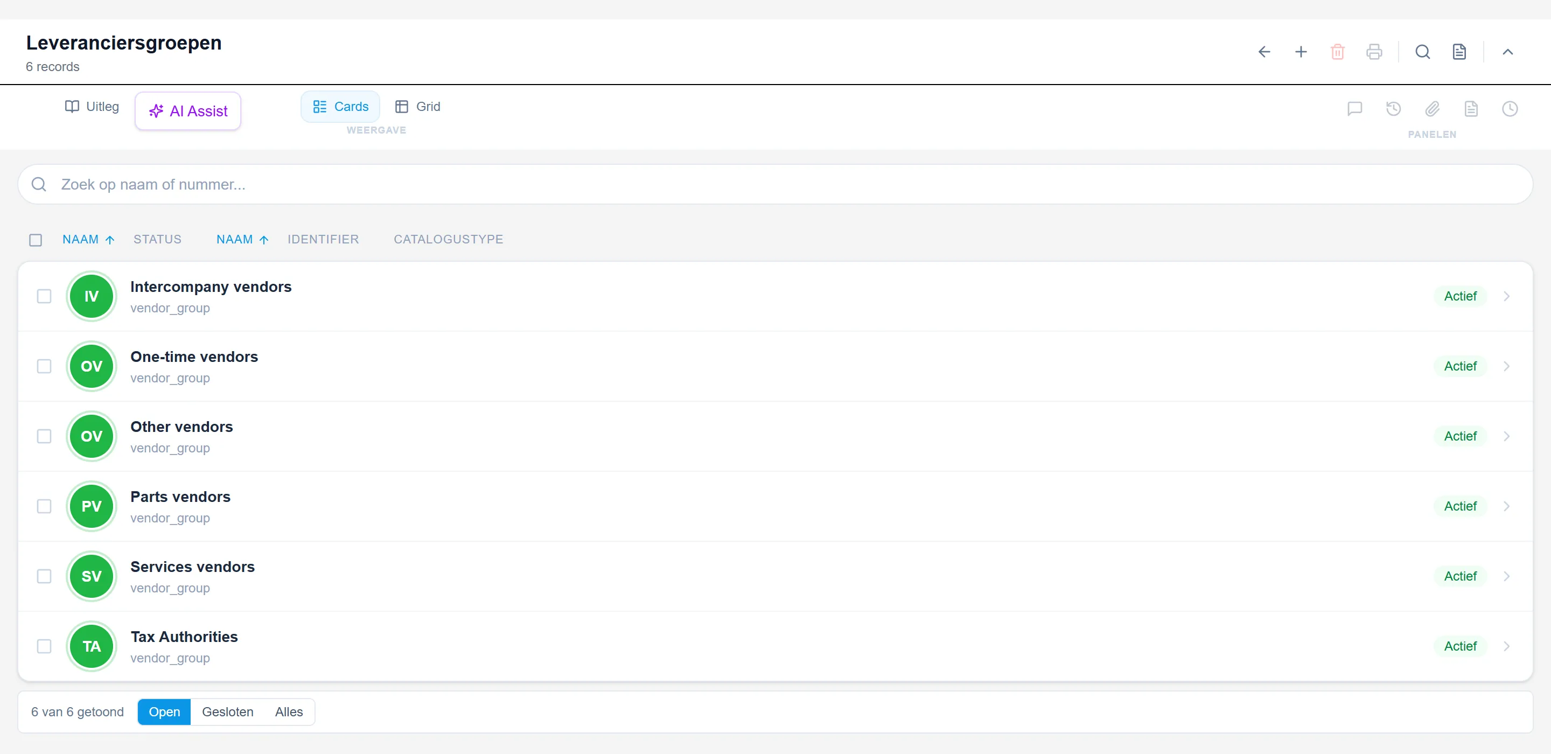This screenshot has width=1551, height=754.
Task: Click Actief badge on Services vendors row
Action: [x=1460, y=576]
